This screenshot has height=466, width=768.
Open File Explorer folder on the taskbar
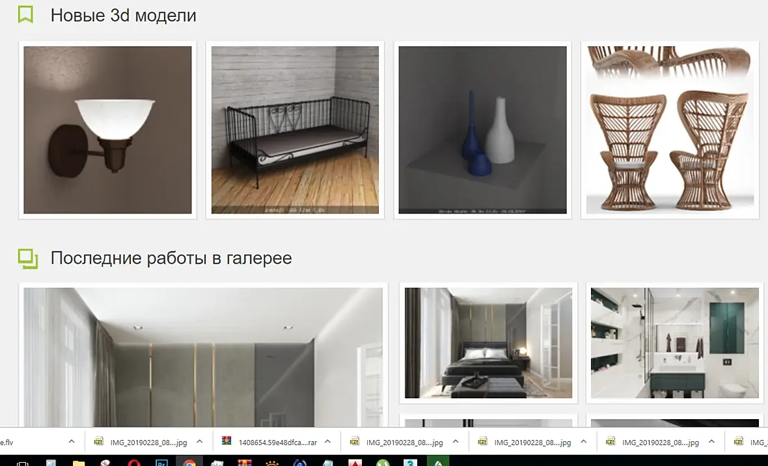click(x=78, y=462)
